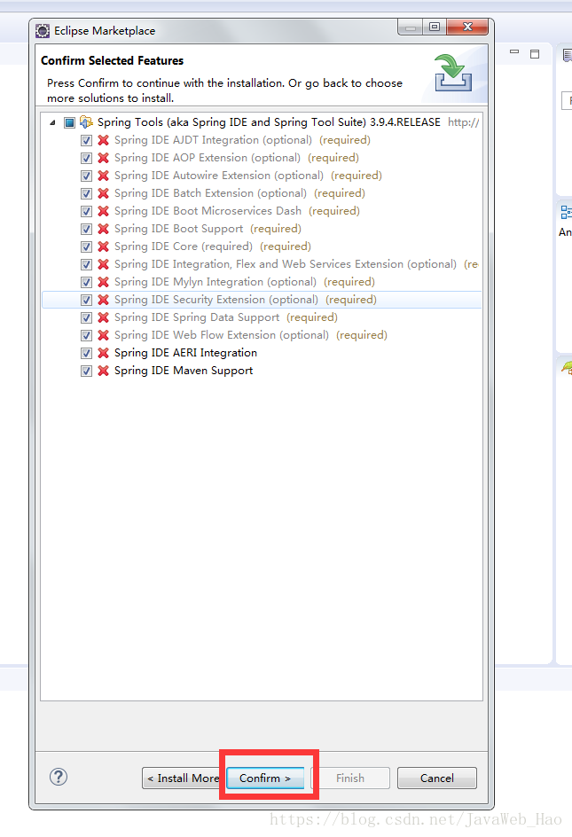Maximize the Eclipse background view panel
The image size is (572, 837).
pyautogui.click(x=535, y=54)
